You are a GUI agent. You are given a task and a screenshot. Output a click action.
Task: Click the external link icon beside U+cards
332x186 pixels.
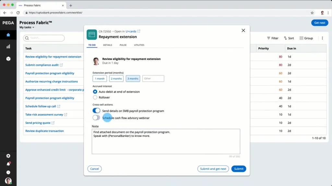[139, 31]
